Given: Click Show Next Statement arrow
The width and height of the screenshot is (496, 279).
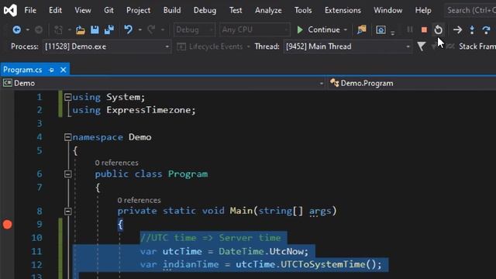Looking at the screenshot, I should (x=457, y=29).
